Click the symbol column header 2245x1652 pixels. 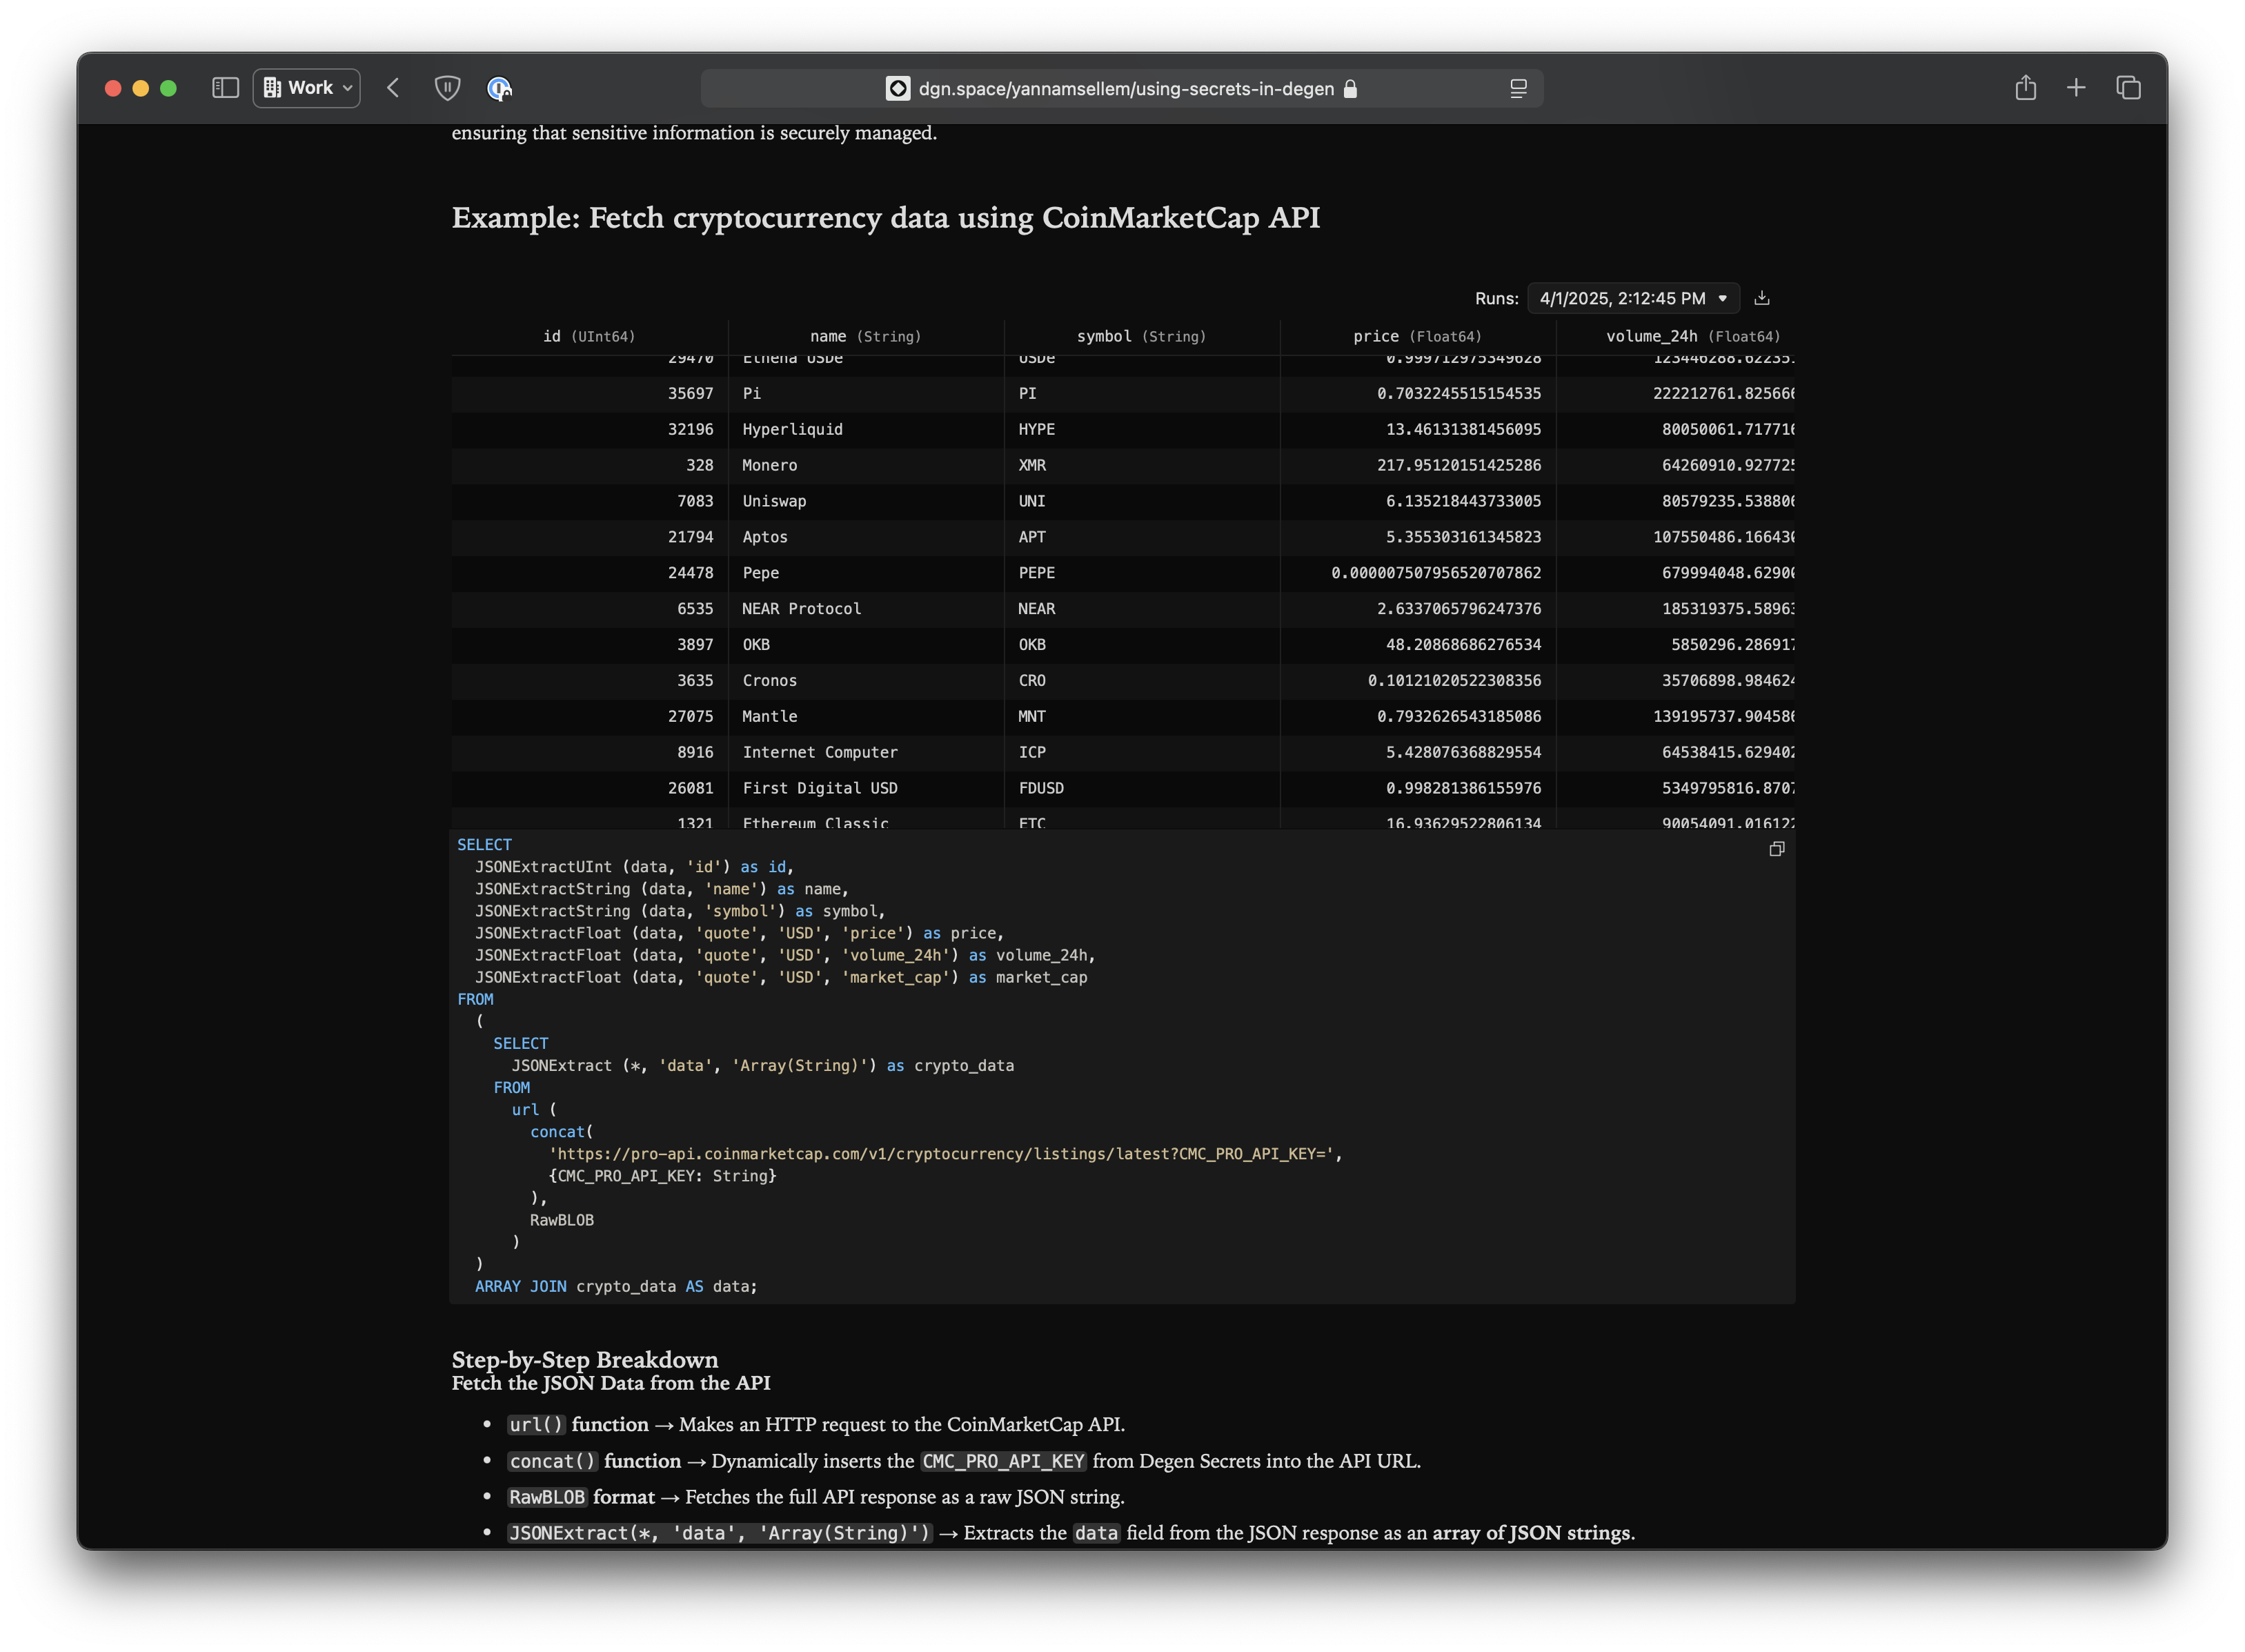[1142, 336]
